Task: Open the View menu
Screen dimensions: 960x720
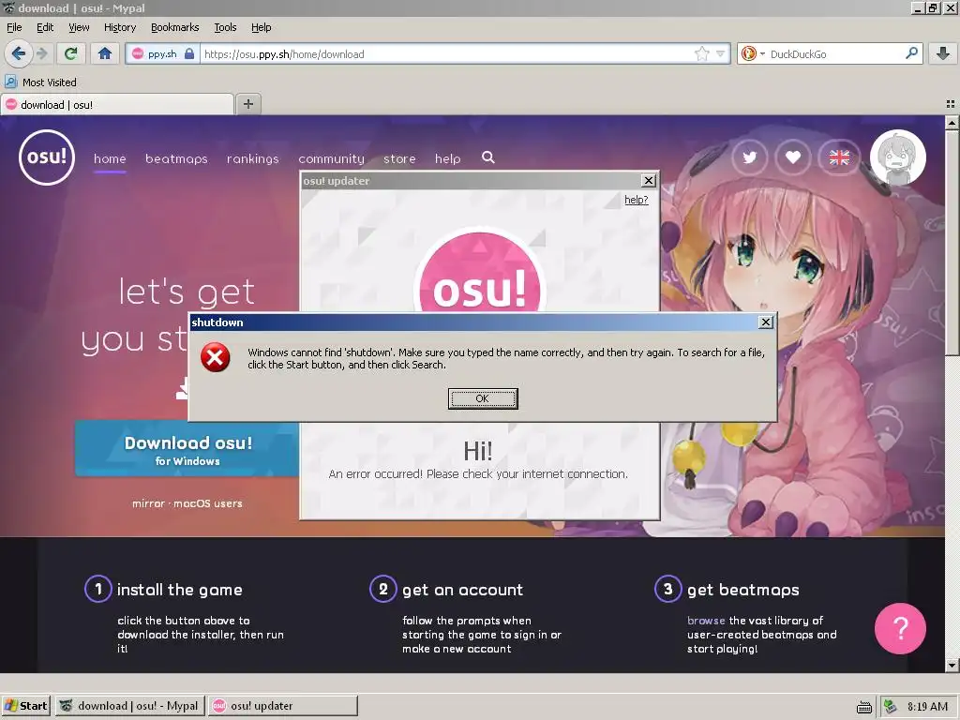Action: point(79,27)
